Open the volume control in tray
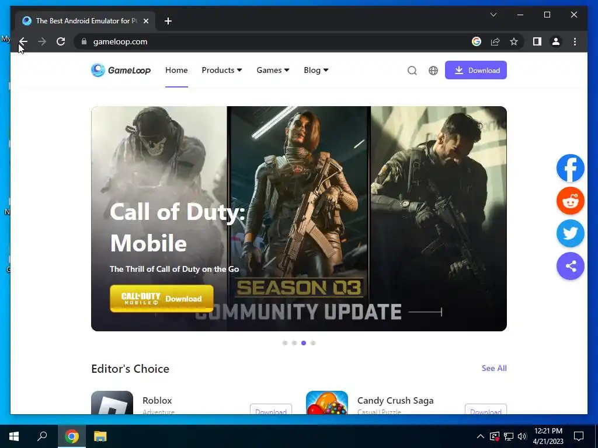Screen dimensions: 598x448 pos(522,436)
